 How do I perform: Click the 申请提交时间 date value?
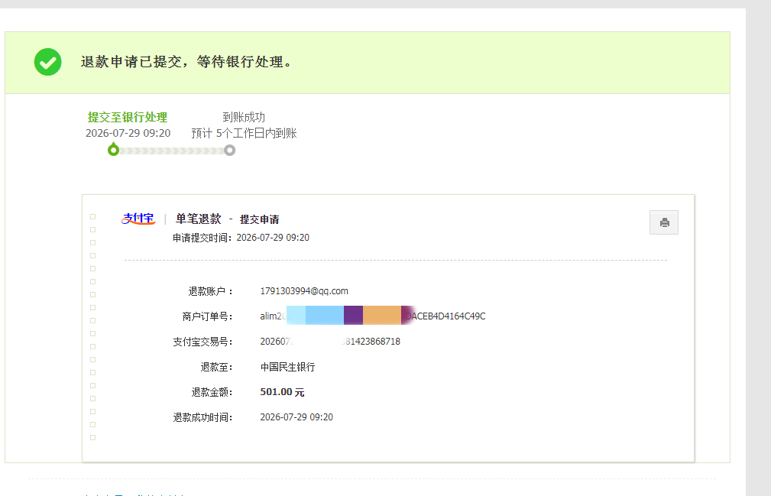(273, 238)
